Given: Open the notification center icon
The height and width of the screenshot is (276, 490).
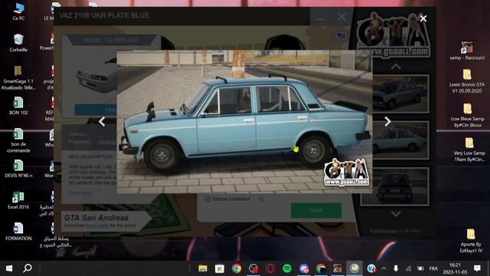Looking at the screenshot, I should (477, 268).
